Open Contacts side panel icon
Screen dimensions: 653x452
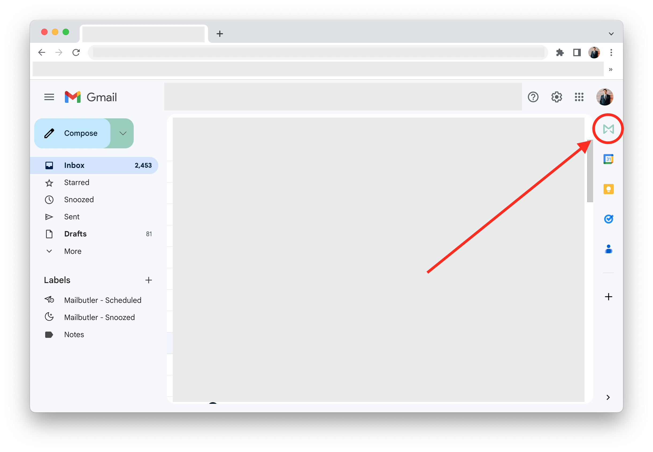[608, 248]
